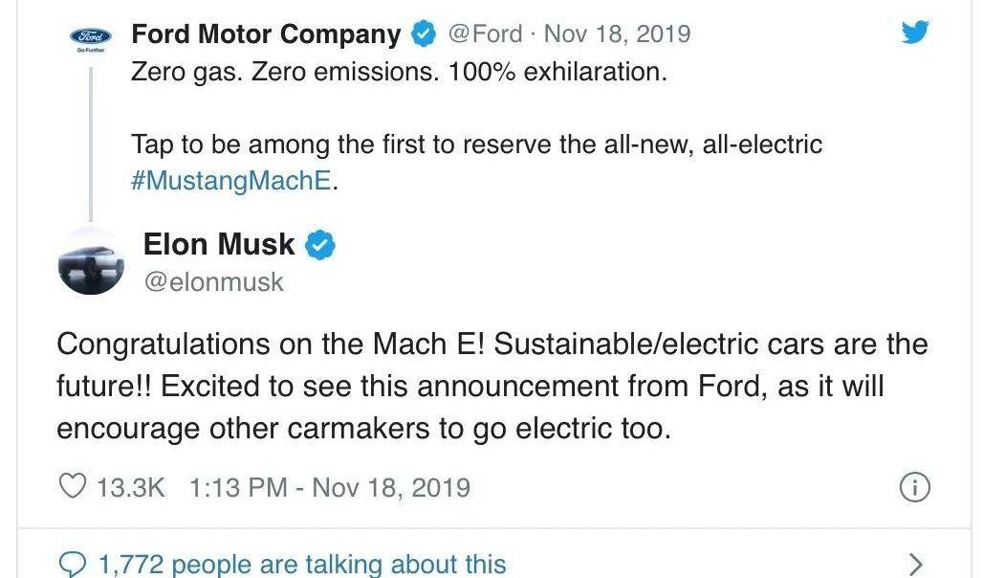Viewport: 983px width, 578px height.
Task: Open the Nov 18, 2019 Ford tweet date
Action: (x=617, y=33)
